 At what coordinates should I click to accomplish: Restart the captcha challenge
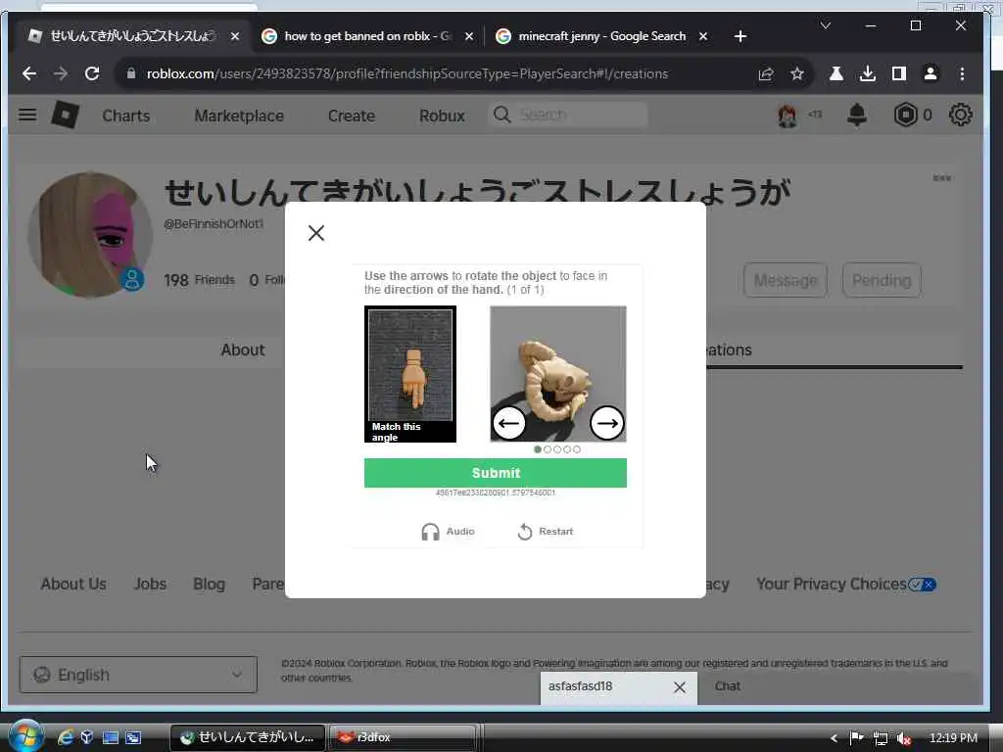[545, 532]
